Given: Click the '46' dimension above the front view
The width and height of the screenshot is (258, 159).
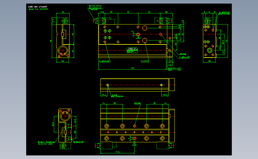Looking at the screenshot, I should click(128, 12).
